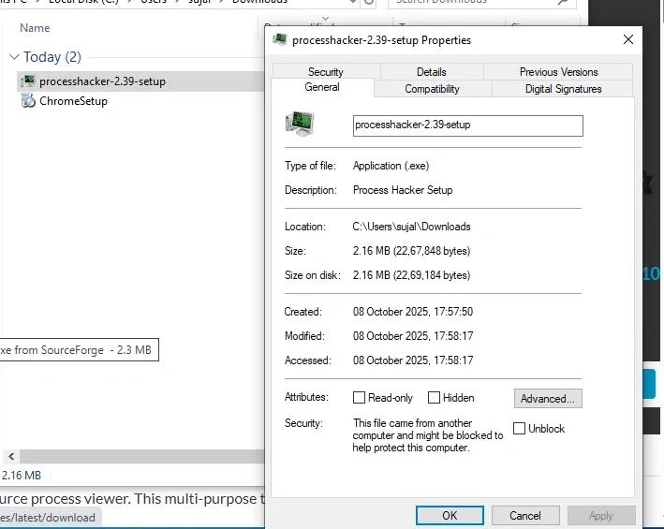The height and width of the screenshot is (529, 664).
Task: Click the 2.16 MB status bar entry in Explorer
Action: tap(22, 476)
